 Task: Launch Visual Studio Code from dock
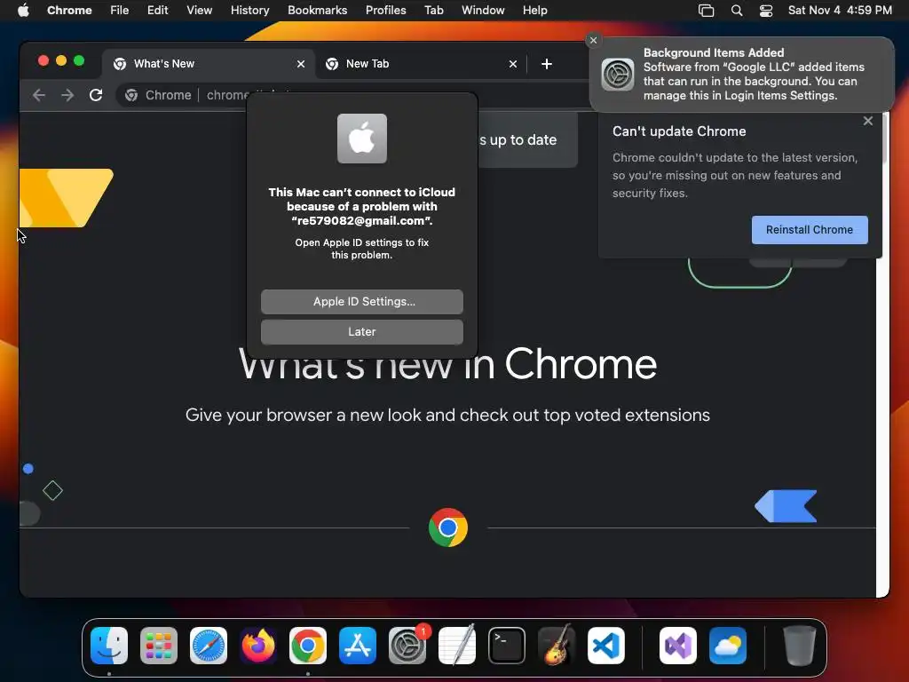(605, 646)
